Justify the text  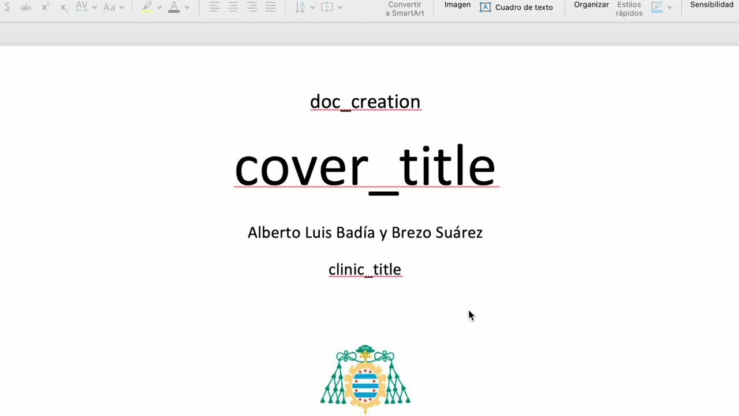click(271, 8)
